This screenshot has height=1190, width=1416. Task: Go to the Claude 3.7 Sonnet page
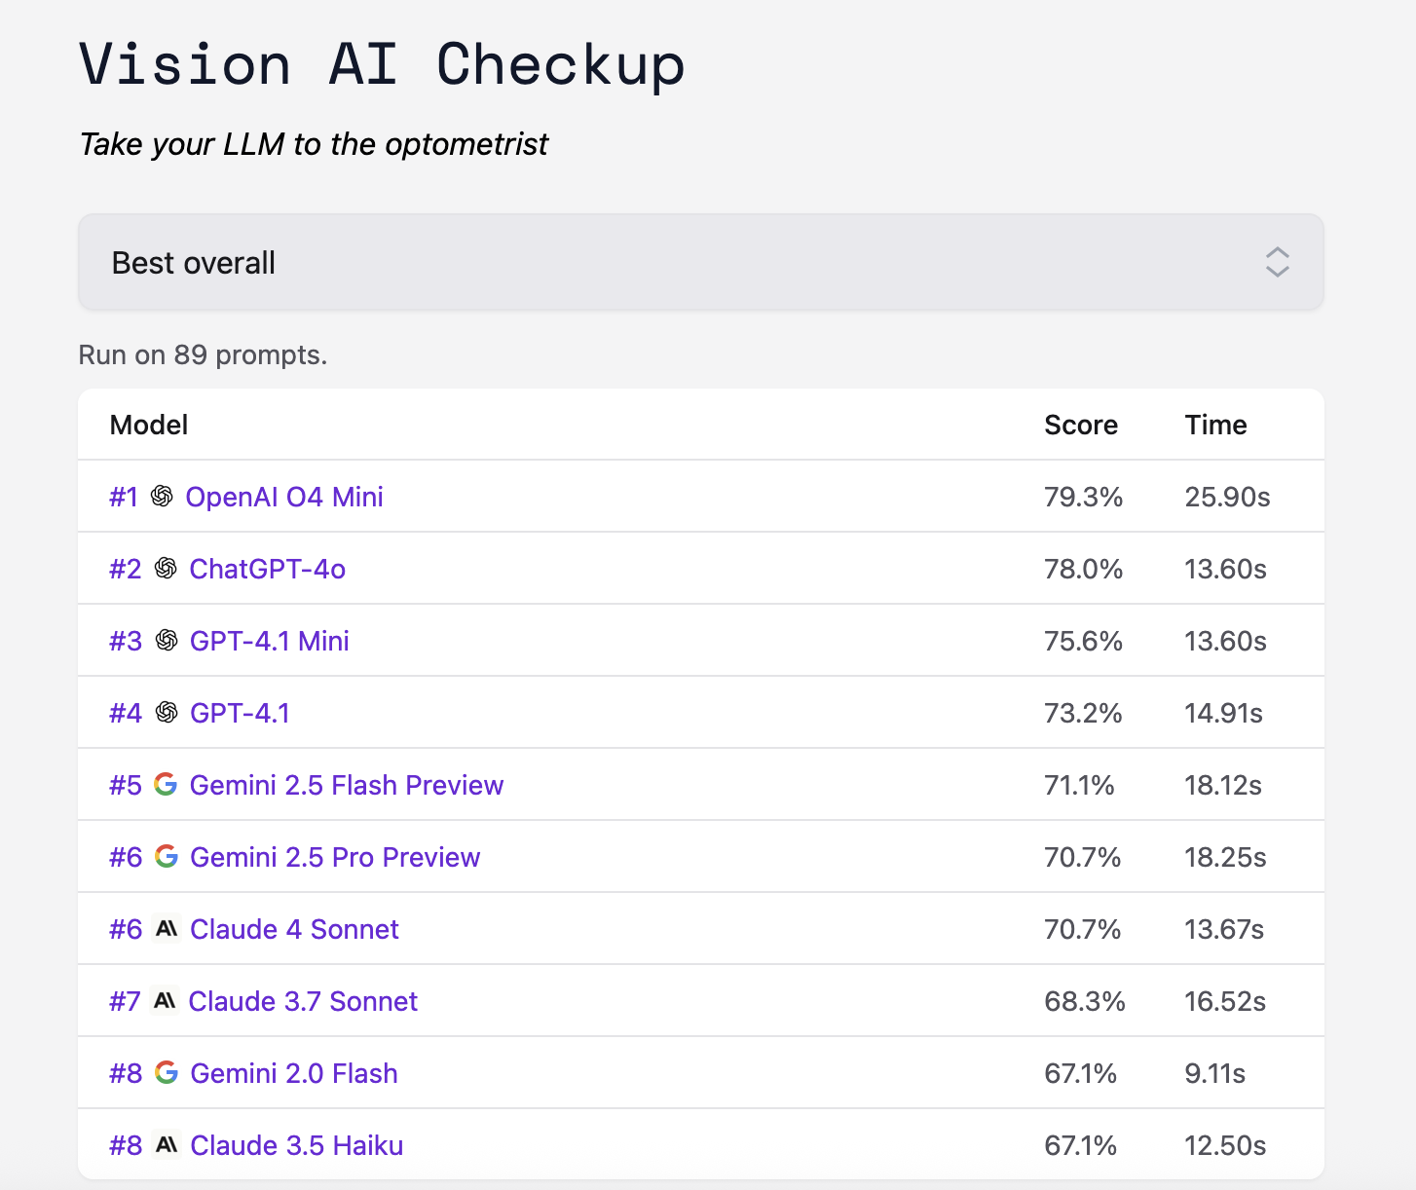(303, 1001)
